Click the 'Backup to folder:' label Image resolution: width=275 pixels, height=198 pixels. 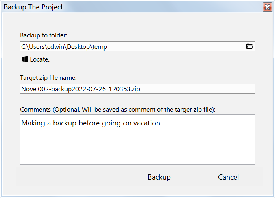tap(44, 35)
